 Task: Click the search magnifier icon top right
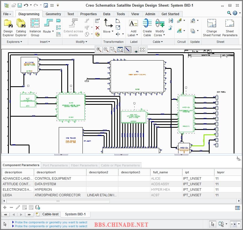point(229,13)
